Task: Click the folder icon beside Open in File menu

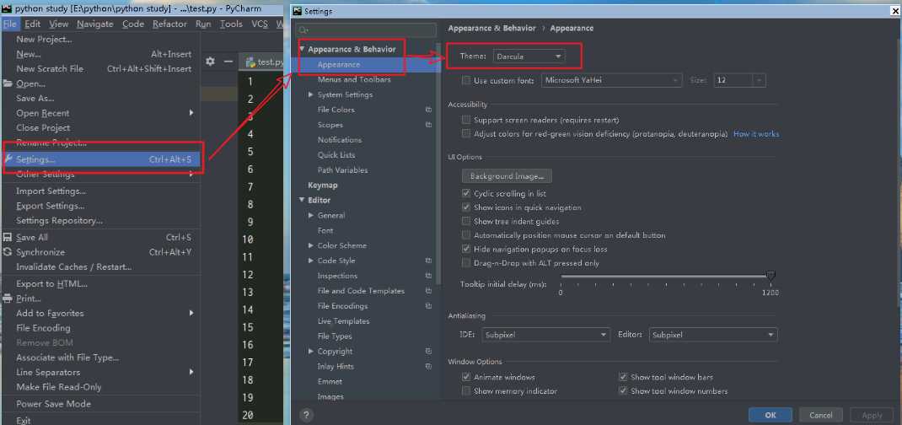Action: coord(8,83)
